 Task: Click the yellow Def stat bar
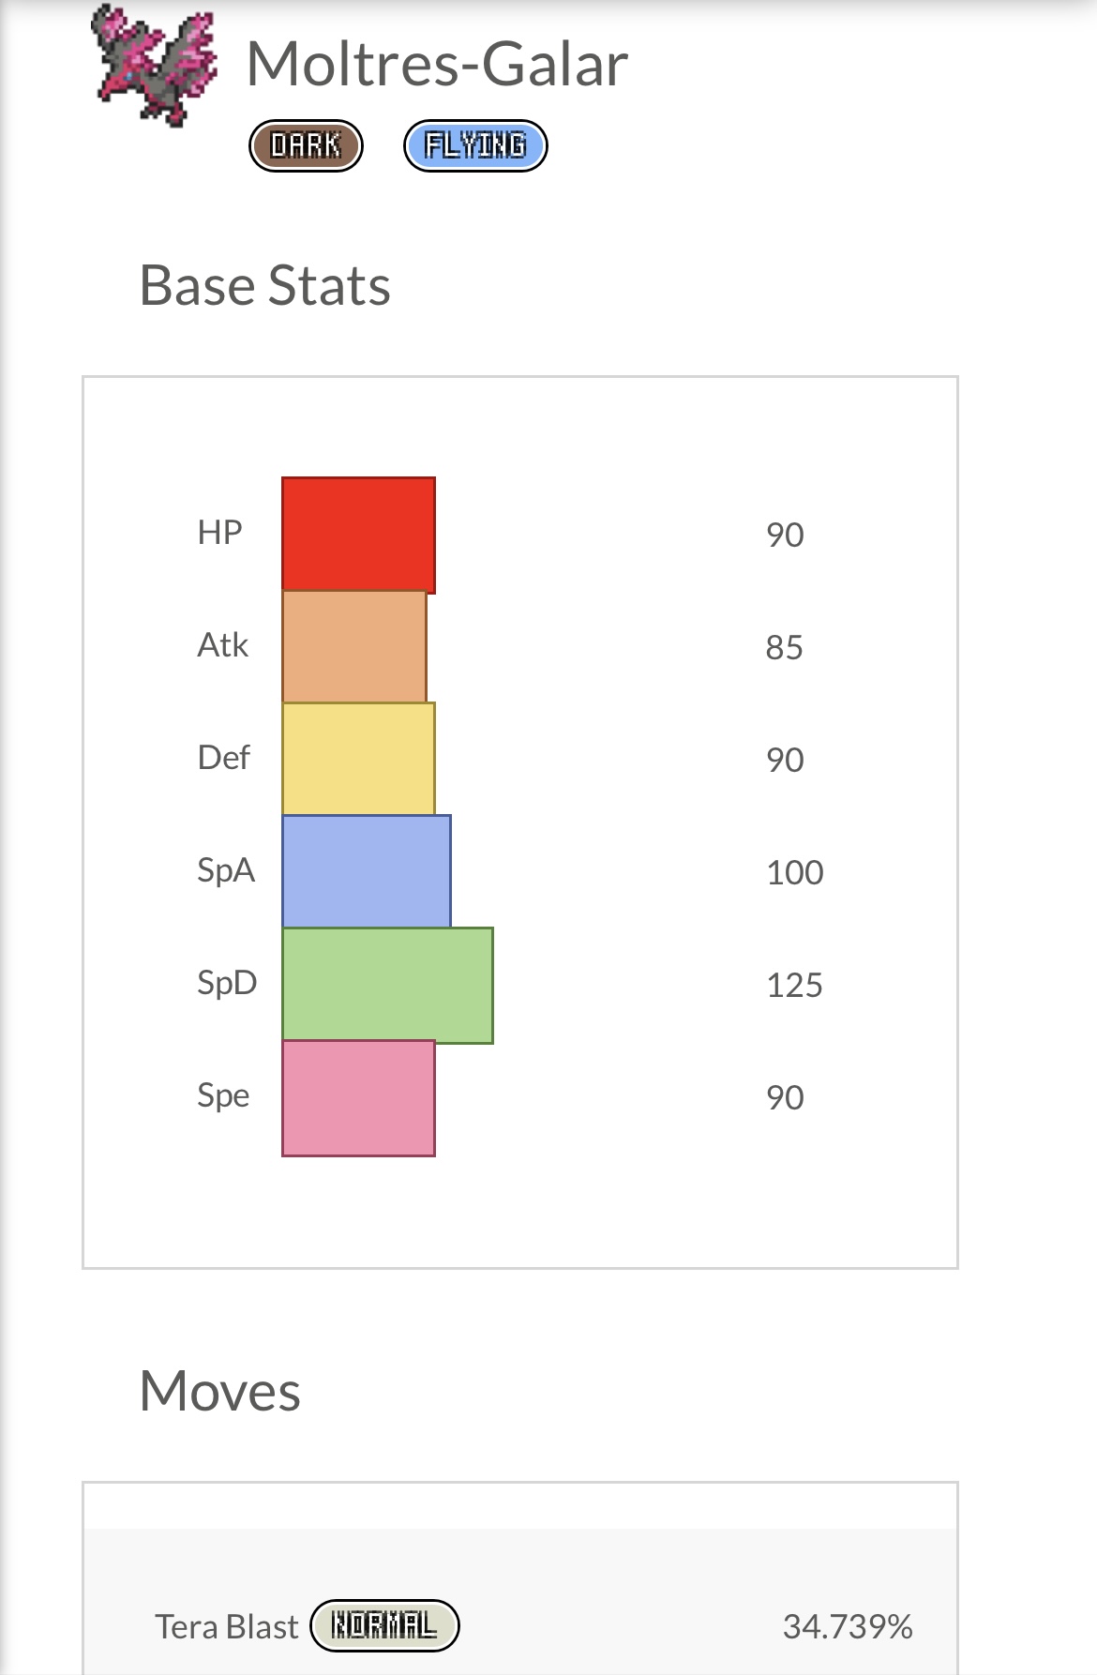(x=358, y=759)
